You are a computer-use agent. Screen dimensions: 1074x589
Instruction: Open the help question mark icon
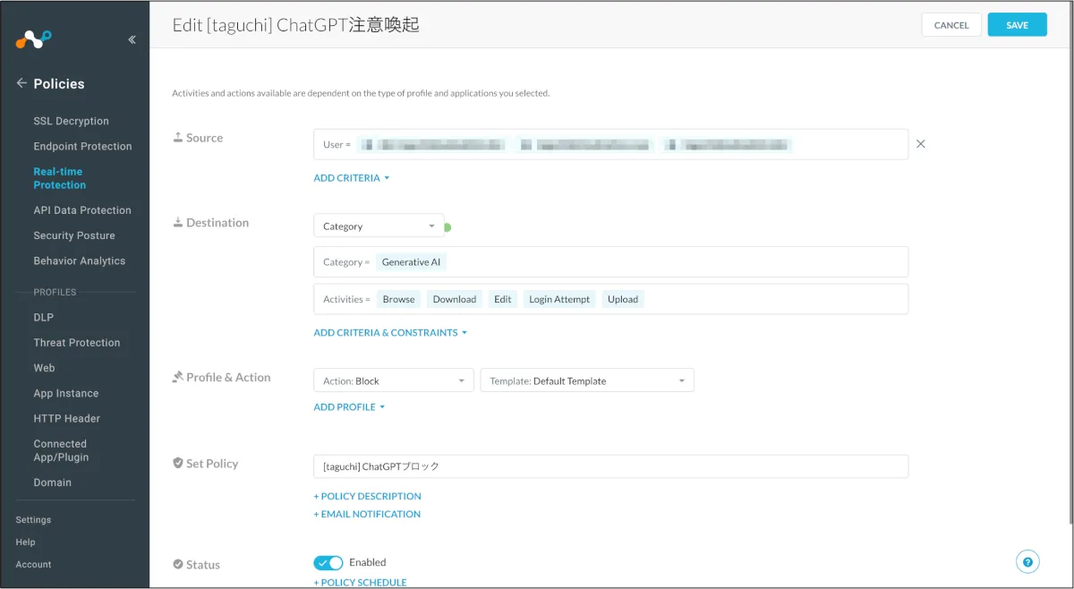point(1027,562)
